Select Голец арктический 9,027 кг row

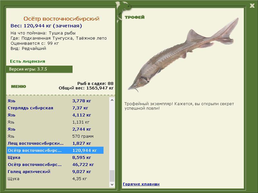55,171
